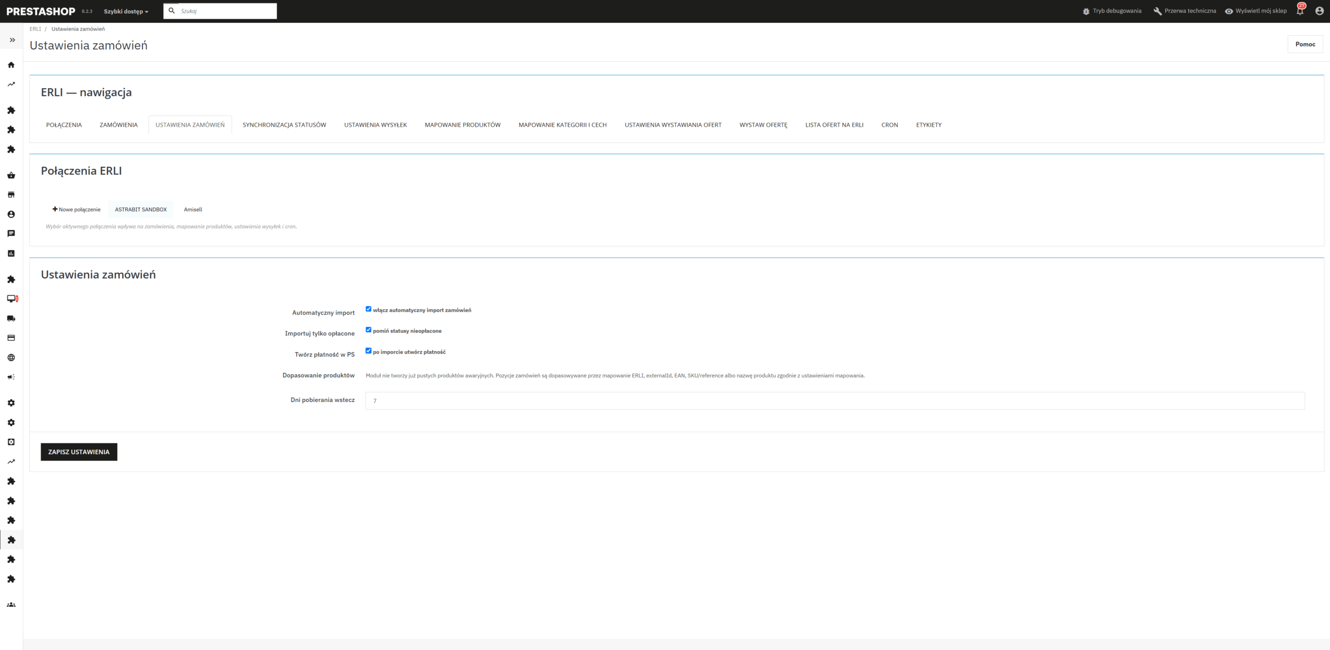Image resolution: width=1330 pixels, height=650 pixels.
Task: Toggle 'po imporcie utwórz płatność' checkbox
Action: tap(368, 350)
